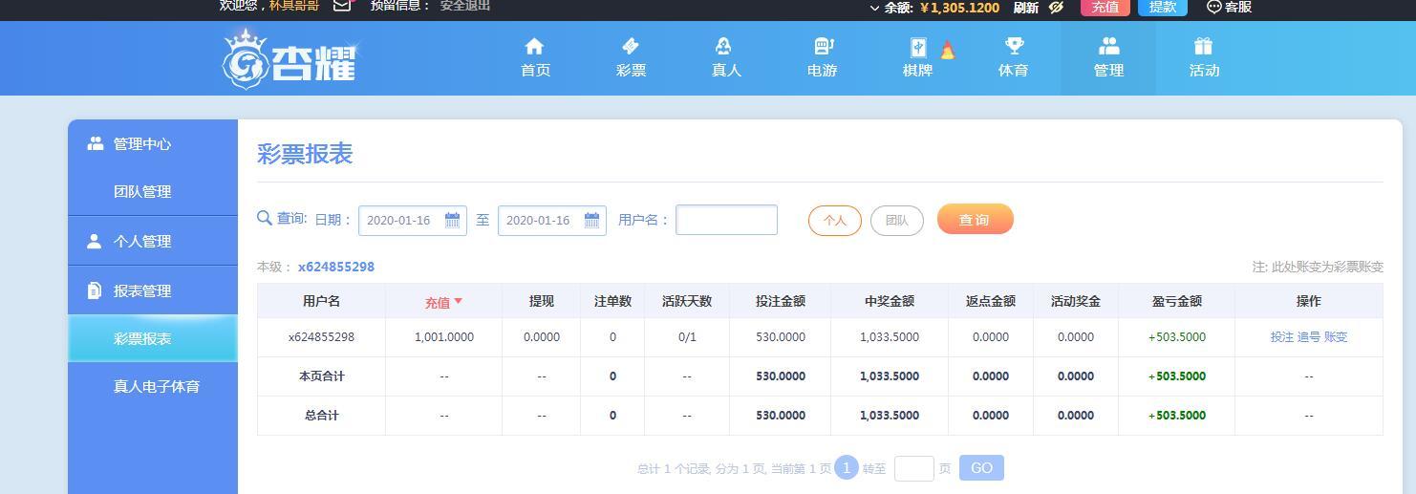The image size is (1416, 494).
Task: Click the 账变 link for x624855298
Action: [x=1336, y=337]
